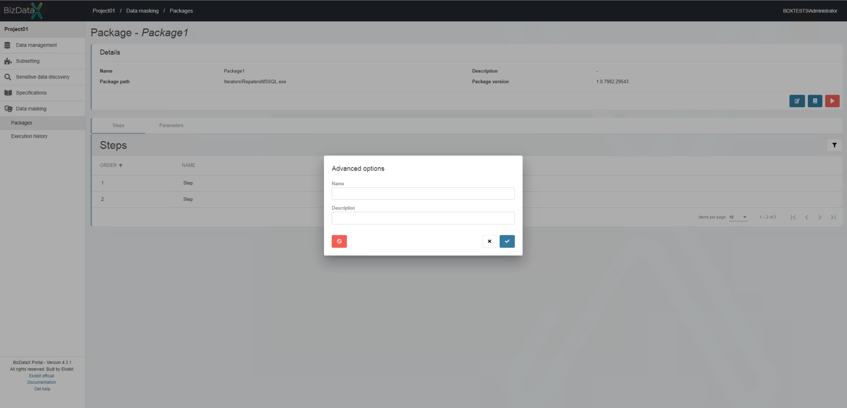Go to previous page of steps
This screenshot has height=408, width=847.
coord(807,217)
